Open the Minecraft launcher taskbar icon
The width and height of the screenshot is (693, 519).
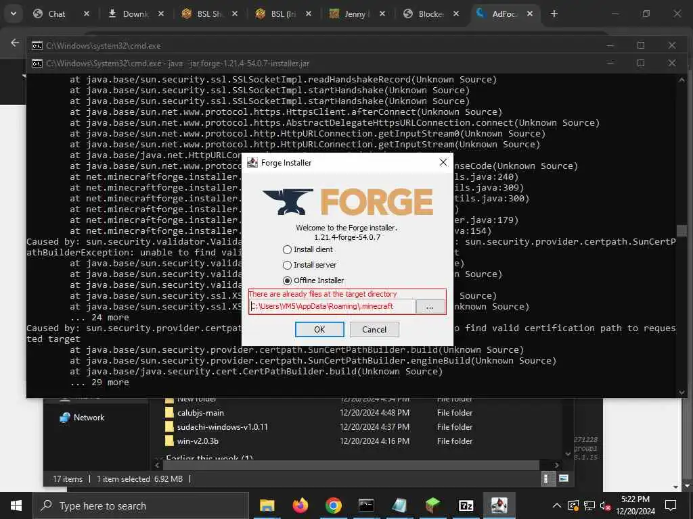pos(432,505)
